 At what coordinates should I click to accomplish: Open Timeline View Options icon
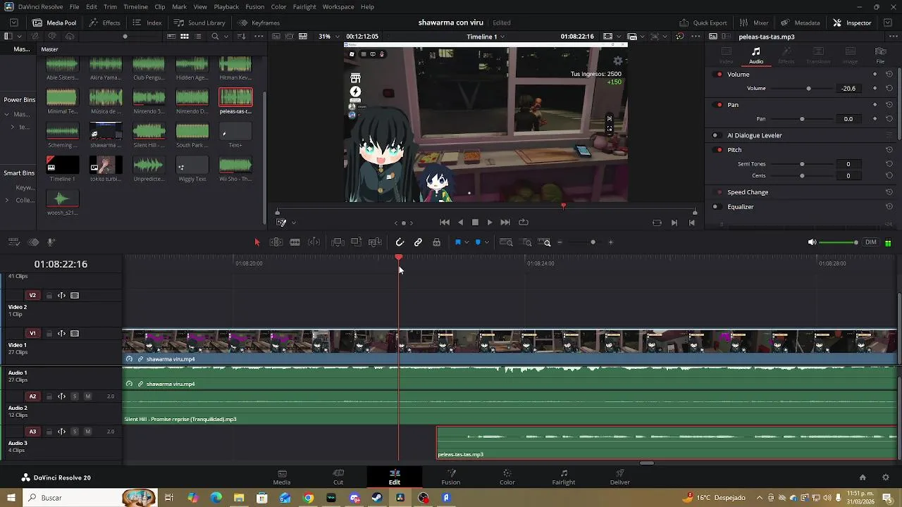coord(13,242)
